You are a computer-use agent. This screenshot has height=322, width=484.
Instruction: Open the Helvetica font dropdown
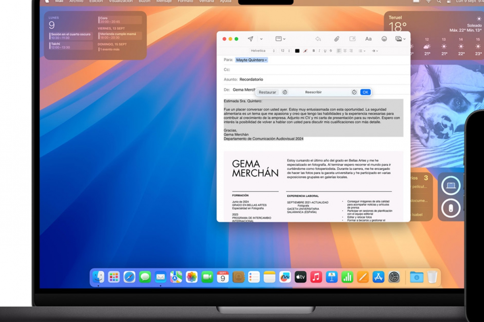point(260,51)
